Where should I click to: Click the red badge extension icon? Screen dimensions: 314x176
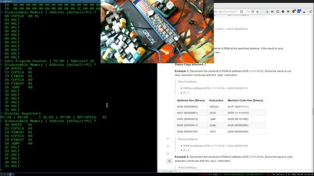tap(294, 11)
